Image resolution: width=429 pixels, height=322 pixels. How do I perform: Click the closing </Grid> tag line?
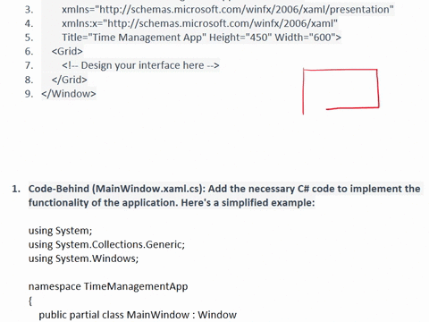[x=69, y=80]
